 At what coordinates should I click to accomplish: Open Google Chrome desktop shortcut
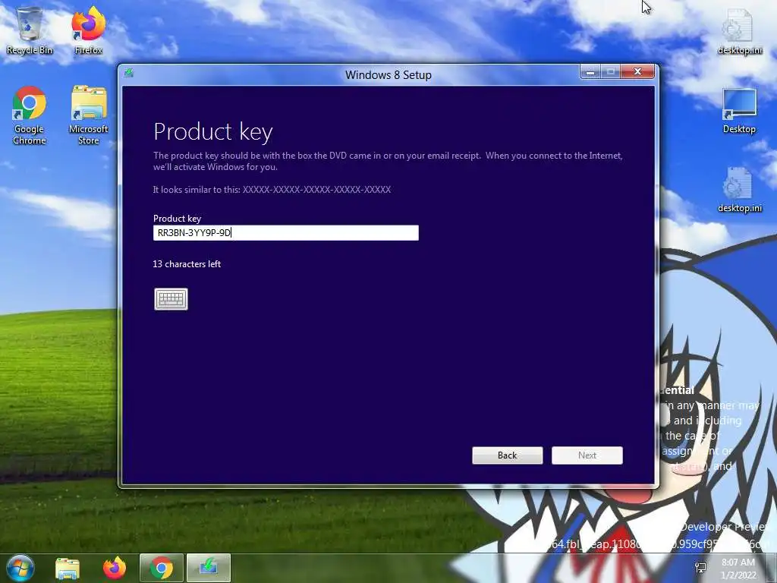(30, 115)
